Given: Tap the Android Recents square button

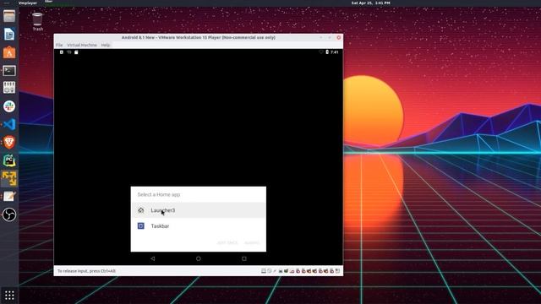Looking at the screenshot, I should coord(244,258).
